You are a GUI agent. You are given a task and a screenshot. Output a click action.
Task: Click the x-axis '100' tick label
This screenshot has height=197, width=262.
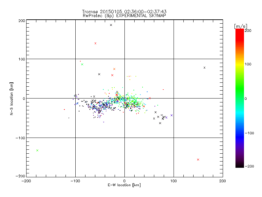tap(174, 181)
